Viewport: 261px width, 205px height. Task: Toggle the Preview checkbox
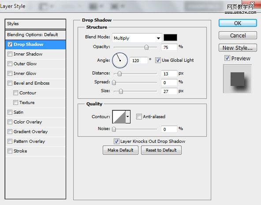point(227,58)
